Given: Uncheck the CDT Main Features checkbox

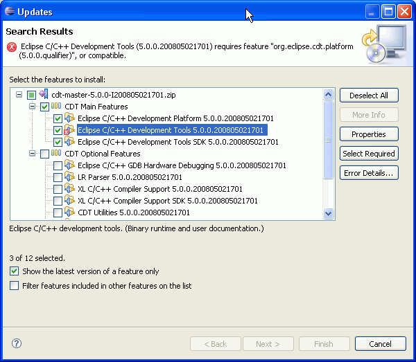Looking at the screenshot, I should pyautogui.click(x=44, y=107).
